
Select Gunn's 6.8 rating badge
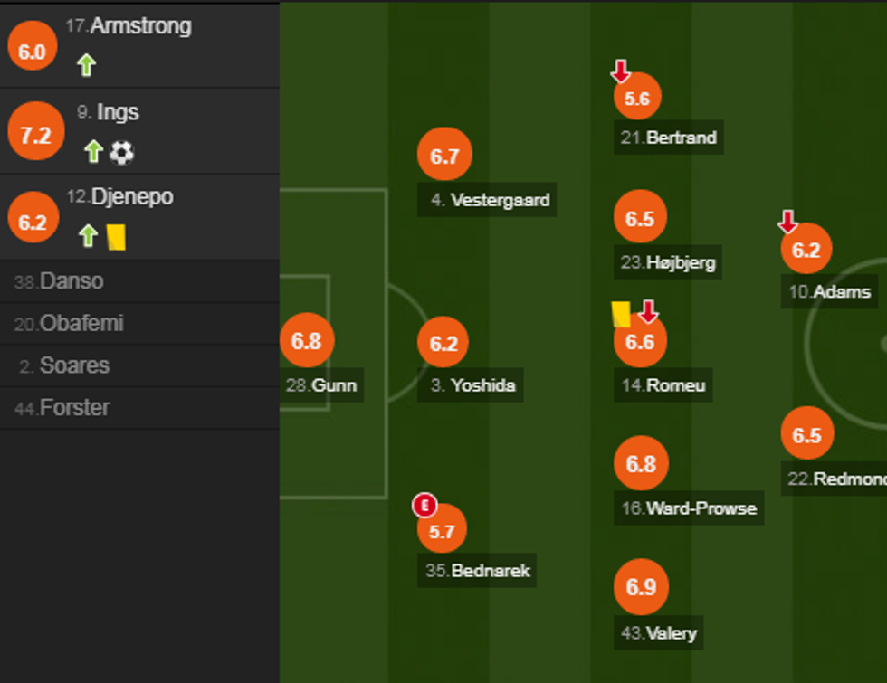(x=307, y=341)
